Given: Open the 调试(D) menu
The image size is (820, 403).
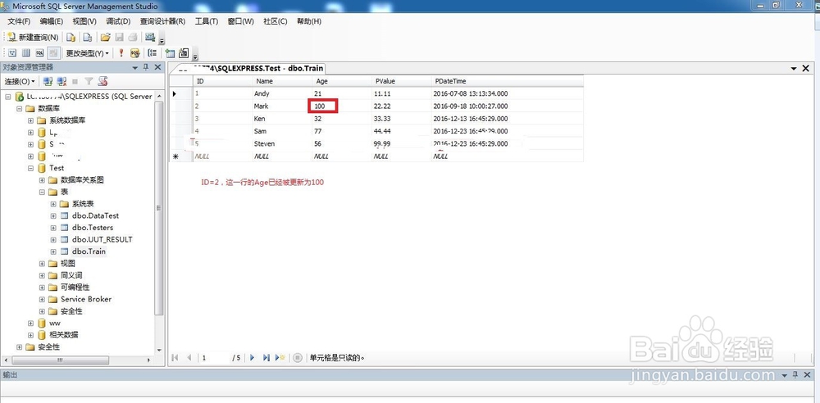Looking at the screenshot, I should click(118, 21).
